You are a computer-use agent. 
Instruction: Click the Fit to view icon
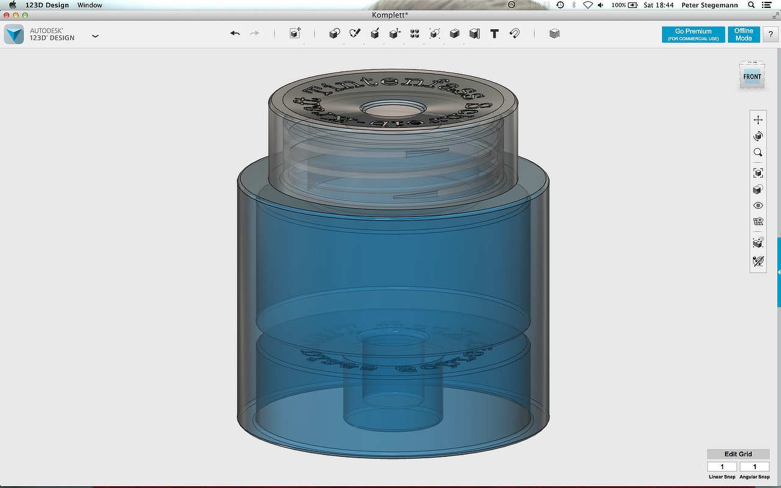point(758,173)
